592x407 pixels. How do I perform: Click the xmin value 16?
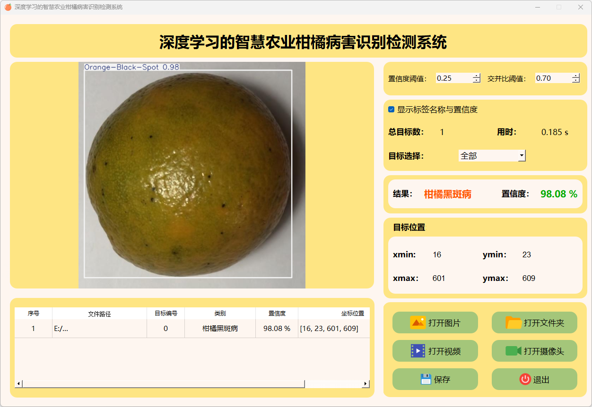(437, 255)
